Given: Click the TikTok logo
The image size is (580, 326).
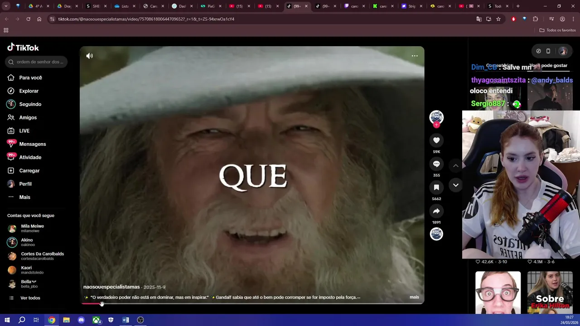Looking at the screenshot, I should [x=23, y=48].
